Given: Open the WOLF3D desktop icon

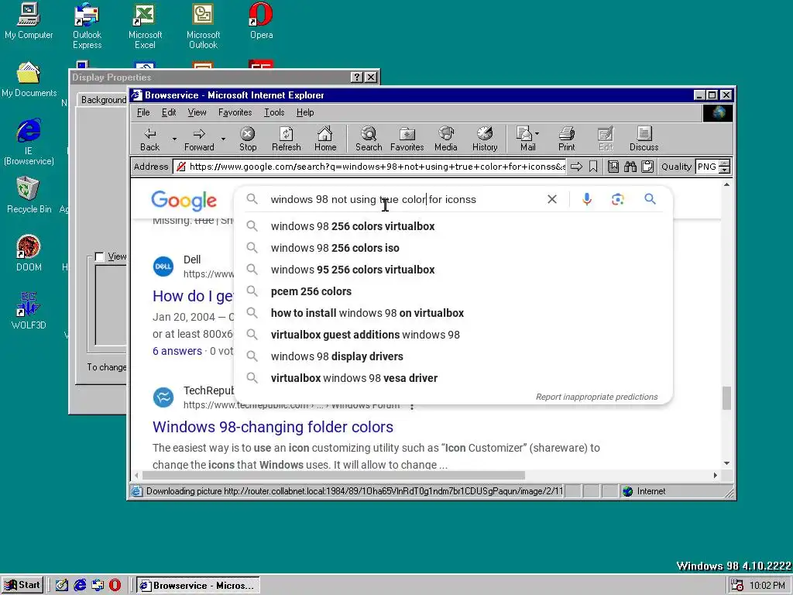Looking at the screenshot, I should click(x=29, y=311).
